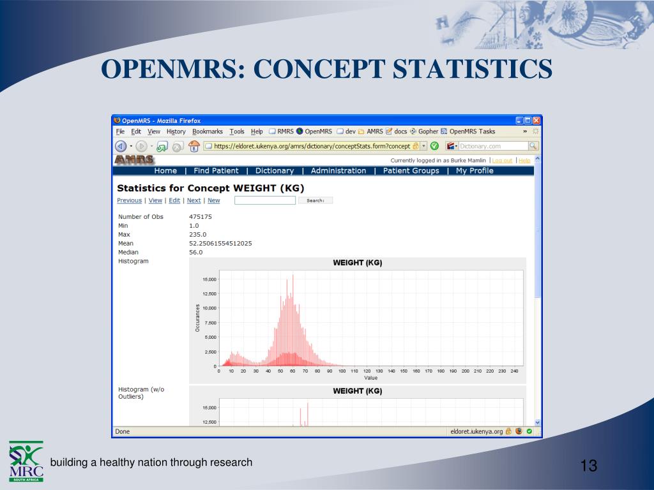The width and height of the screenshot is (654, 490).
Task: Open the History menu
Action: (x=176, y=131)
